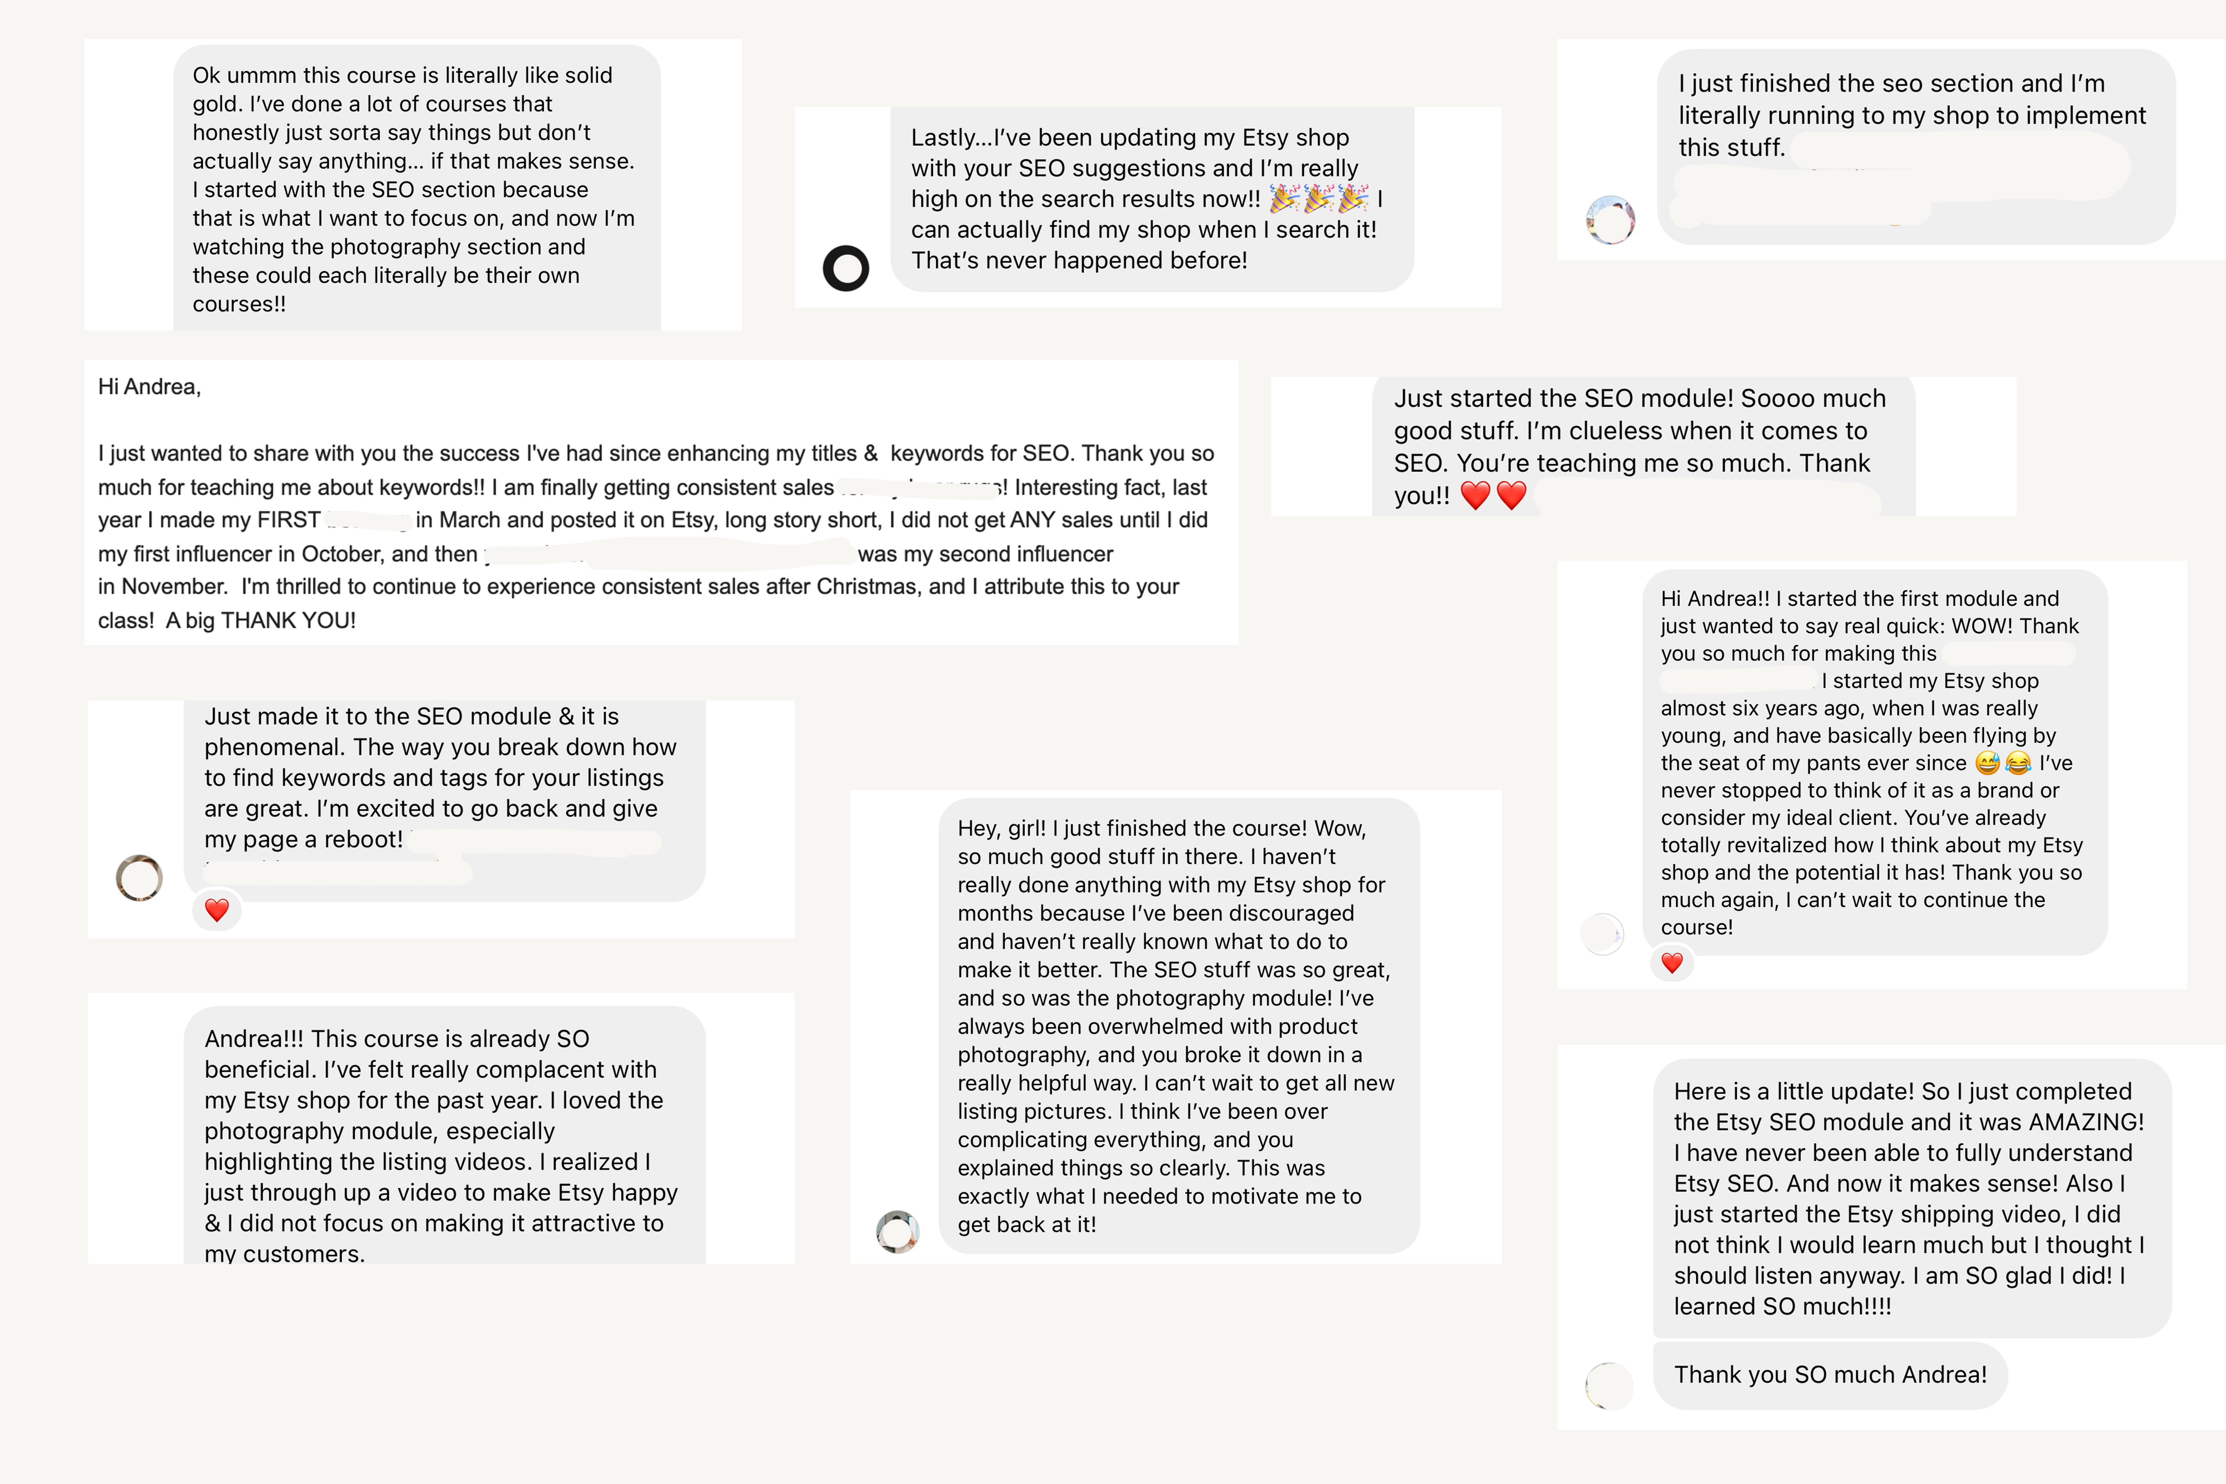Click the black ring avatar beside the "Lastly" message
Screen dimensions: 2226x1484
[x=845, y=269]
